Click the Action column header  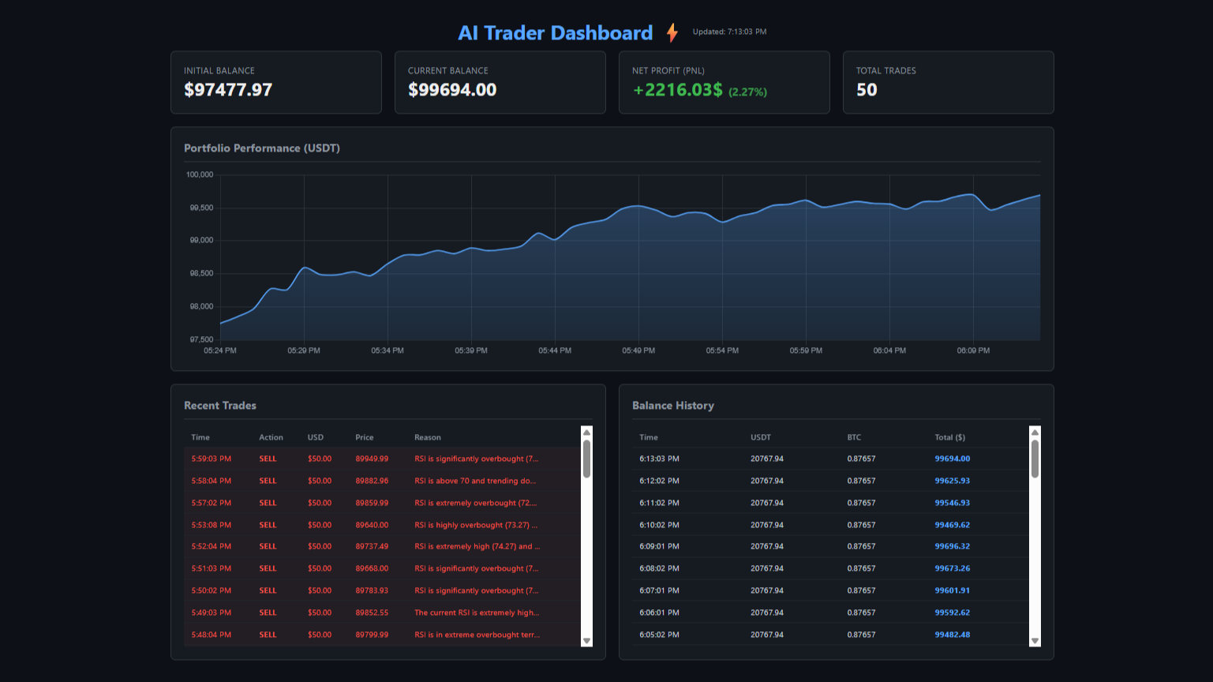point(271,437)
